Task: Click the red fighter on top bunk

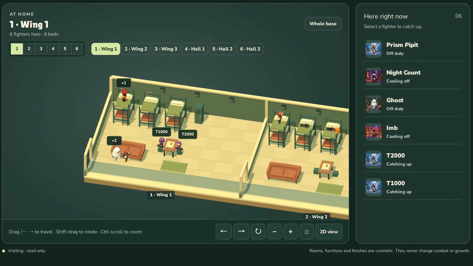Action: point(124,95)
